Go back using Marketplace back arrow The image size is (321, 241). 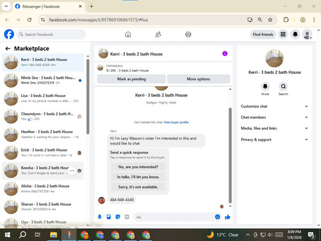click(x=8, y=49)
